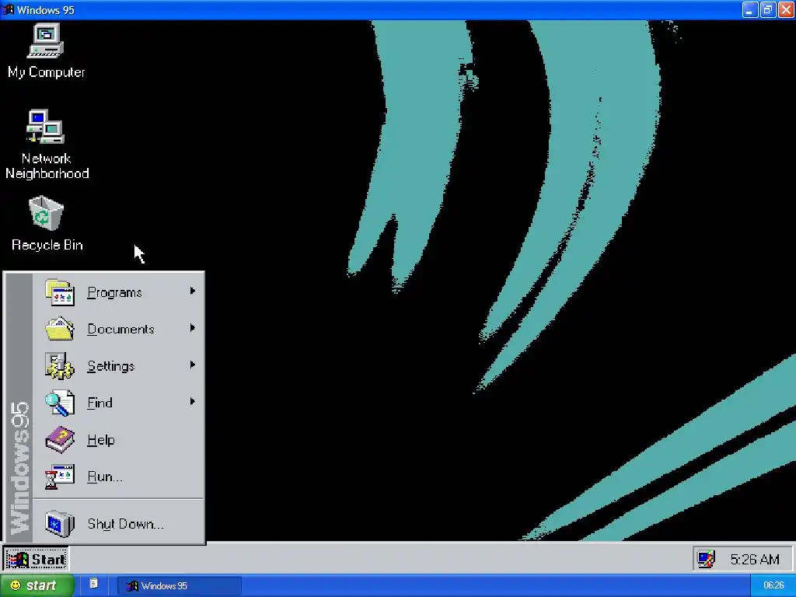Viewport: 796px width, 597px height.
Task: Open the Programs menu entry
Action: tap(118, 292)
